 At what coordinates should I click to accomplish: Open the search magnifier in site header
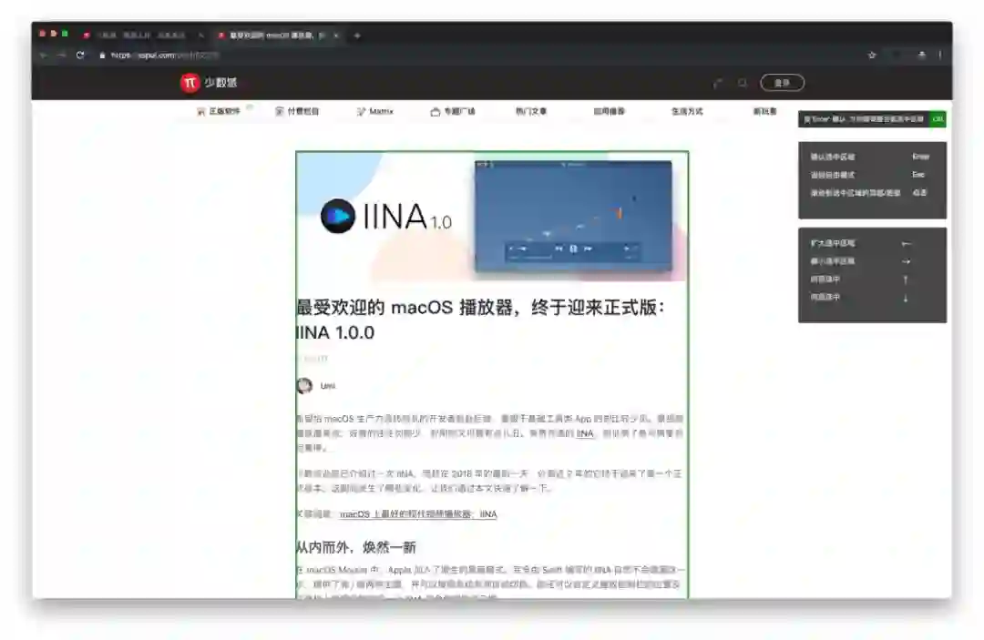[743, 83]
